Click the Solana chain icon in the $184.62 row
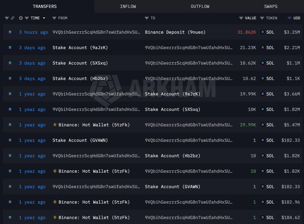 (10, 217)
